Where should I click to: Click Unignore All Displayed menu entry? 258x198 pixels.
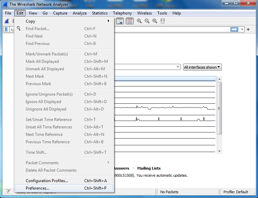point(64,109)
